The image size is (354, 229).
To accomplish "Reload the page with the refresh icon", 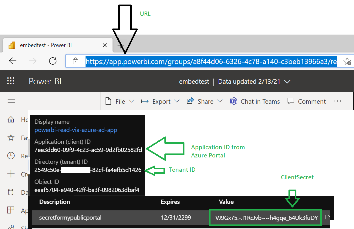I will pyautogui.click(x=53, y=61).
